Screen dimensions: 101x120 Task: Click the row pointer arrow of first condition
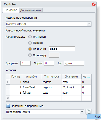8,82
